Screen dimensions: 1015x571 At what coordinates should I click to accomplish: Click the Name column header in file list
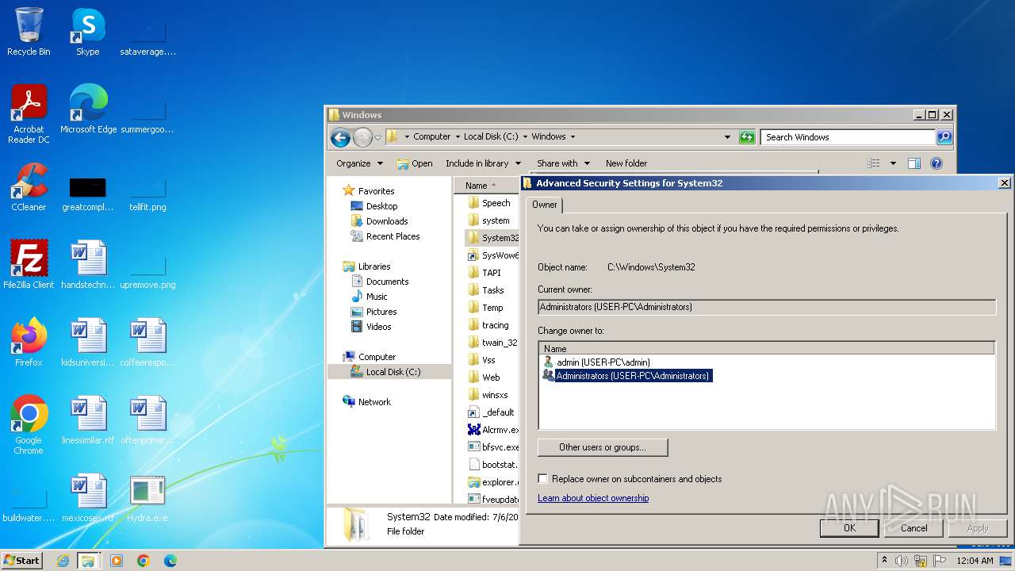pos(487,186)
